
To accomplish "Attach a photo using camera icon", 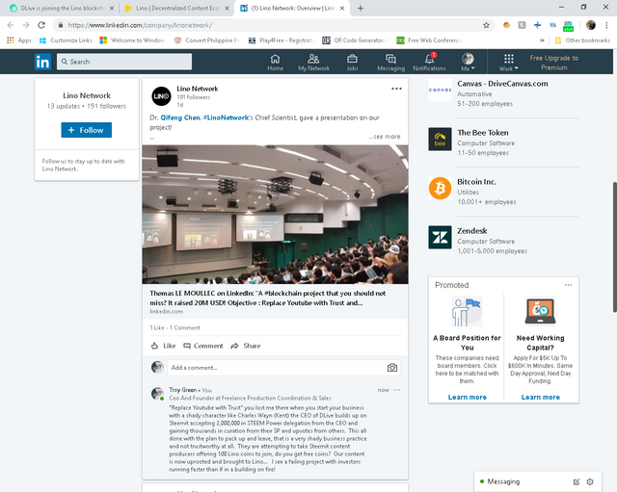I will (x=392, y=368).
